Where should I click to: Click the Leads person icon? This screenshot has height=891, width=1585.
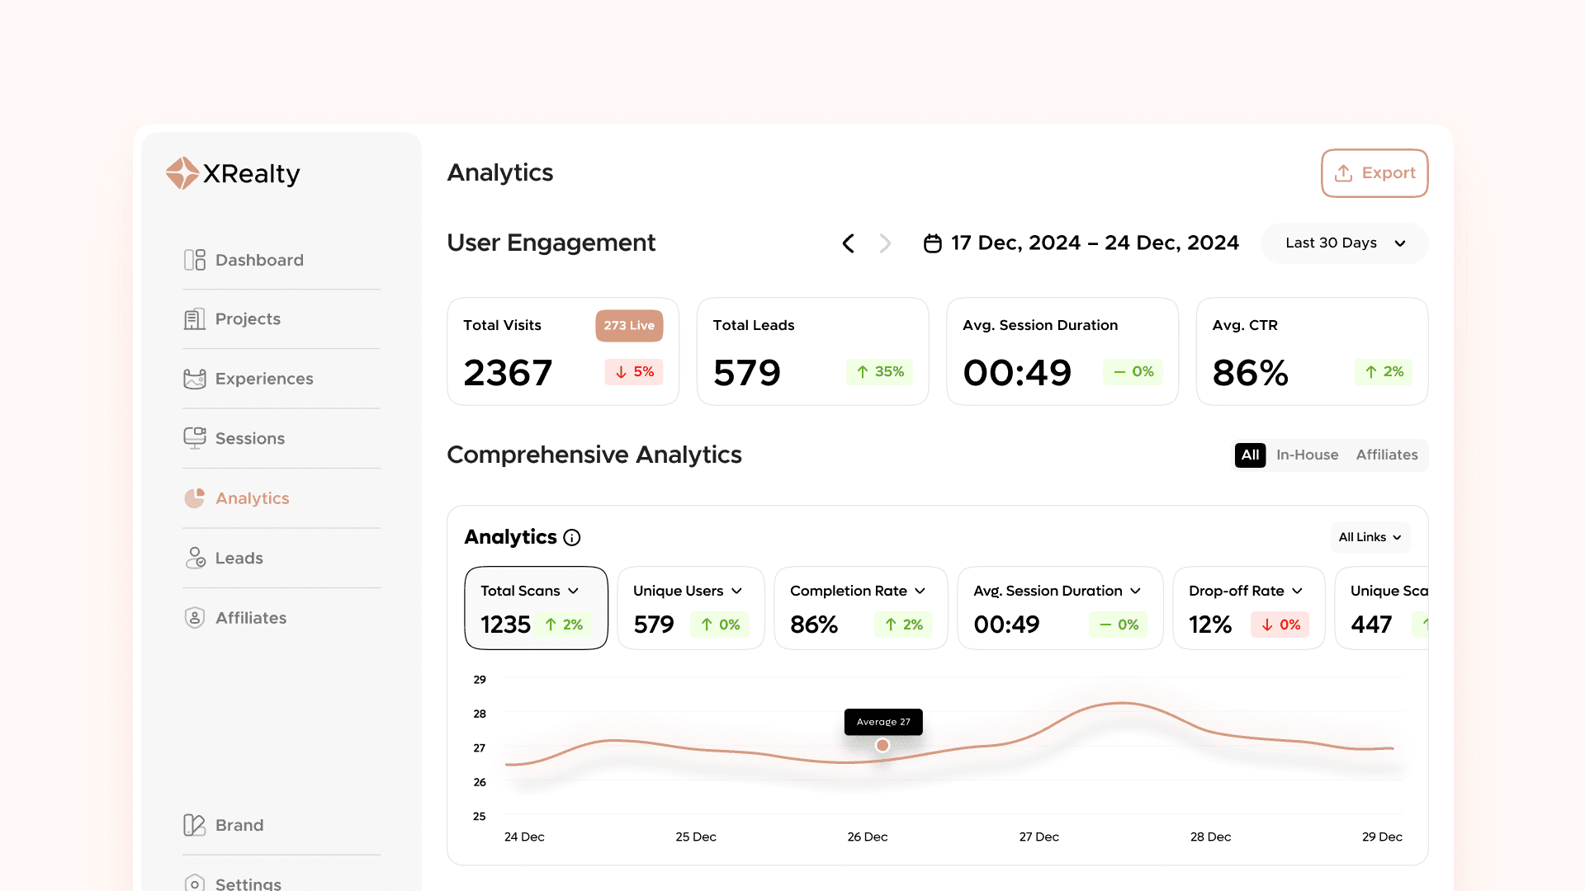[x=195, y=559]
